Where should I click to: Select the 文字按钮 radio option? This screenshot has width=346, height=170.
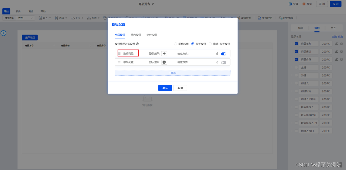pos(193,44)
